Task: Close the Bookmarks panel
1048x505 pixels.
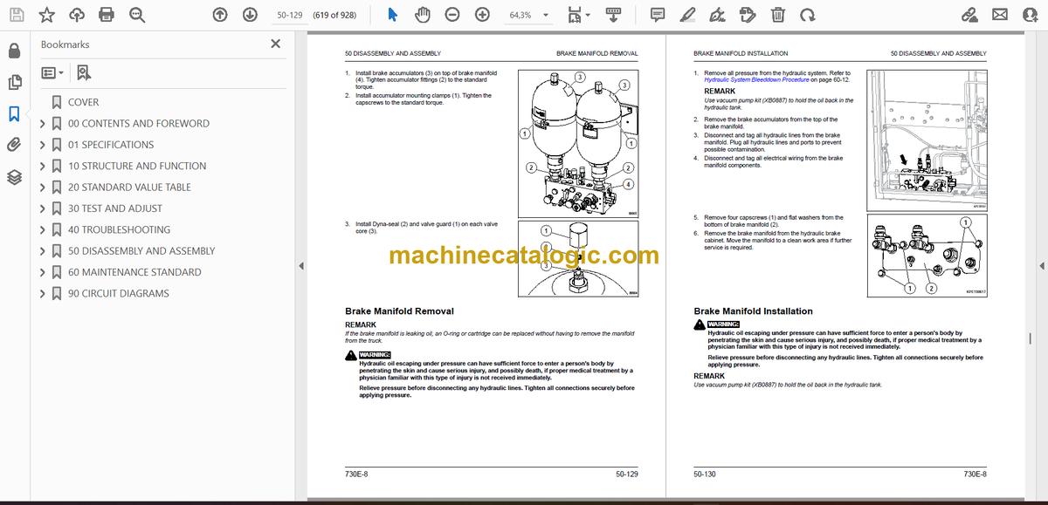Action: coord(275,44)
